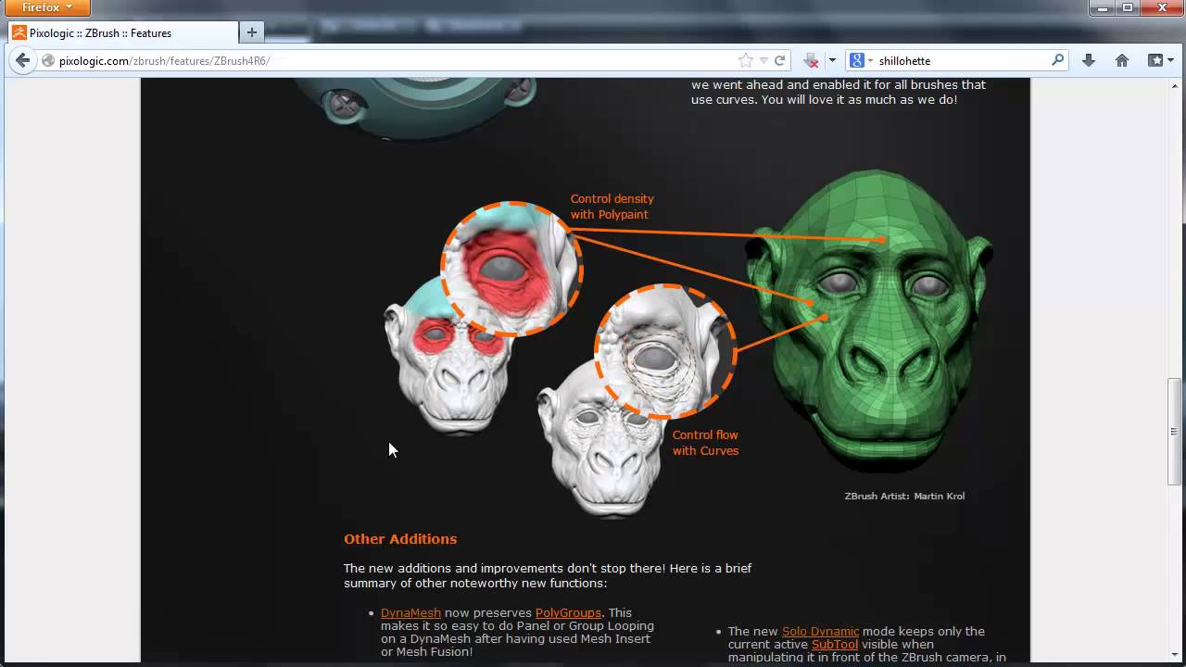This screenshot has height=667, width=1186.
Task: Click the red-painted eye closeup circle
Action: tap(511, 269)
